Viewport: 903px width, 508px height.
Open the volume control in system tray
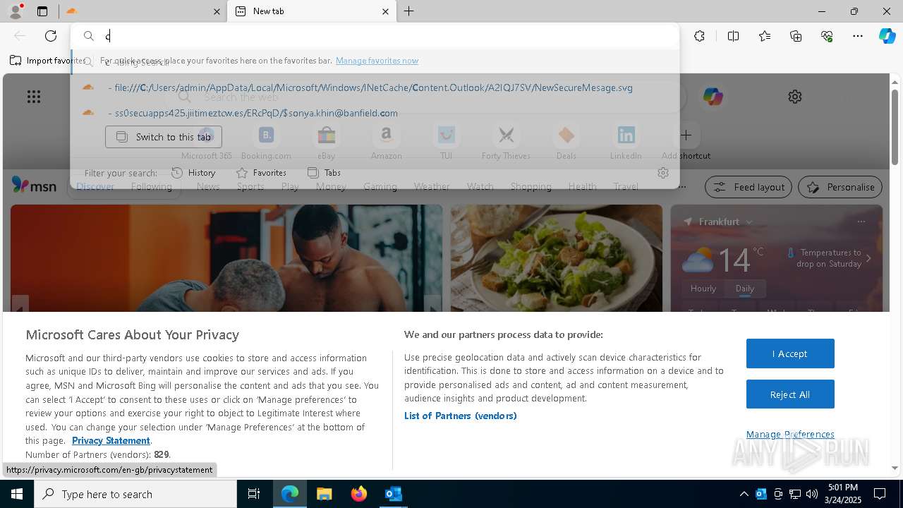(811, 494)
